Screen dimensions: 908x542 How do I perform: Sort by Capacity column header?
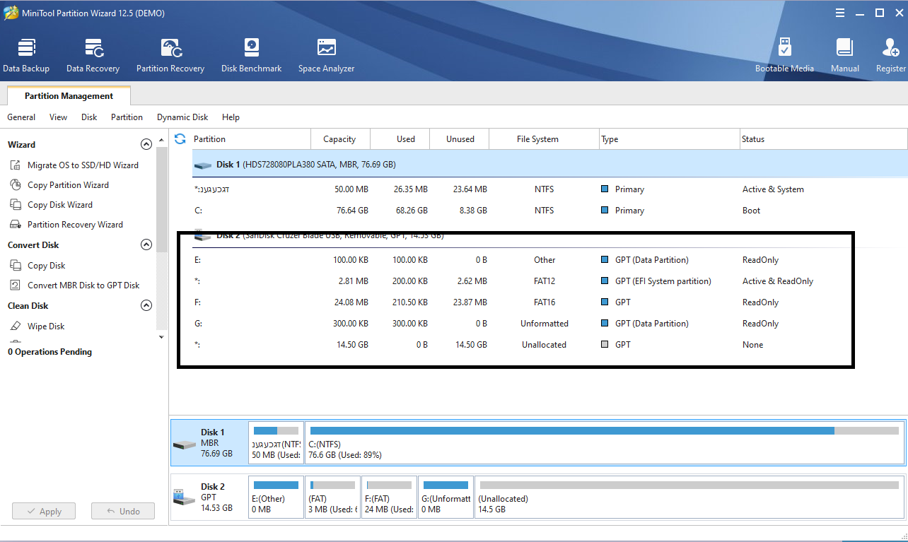339,139
